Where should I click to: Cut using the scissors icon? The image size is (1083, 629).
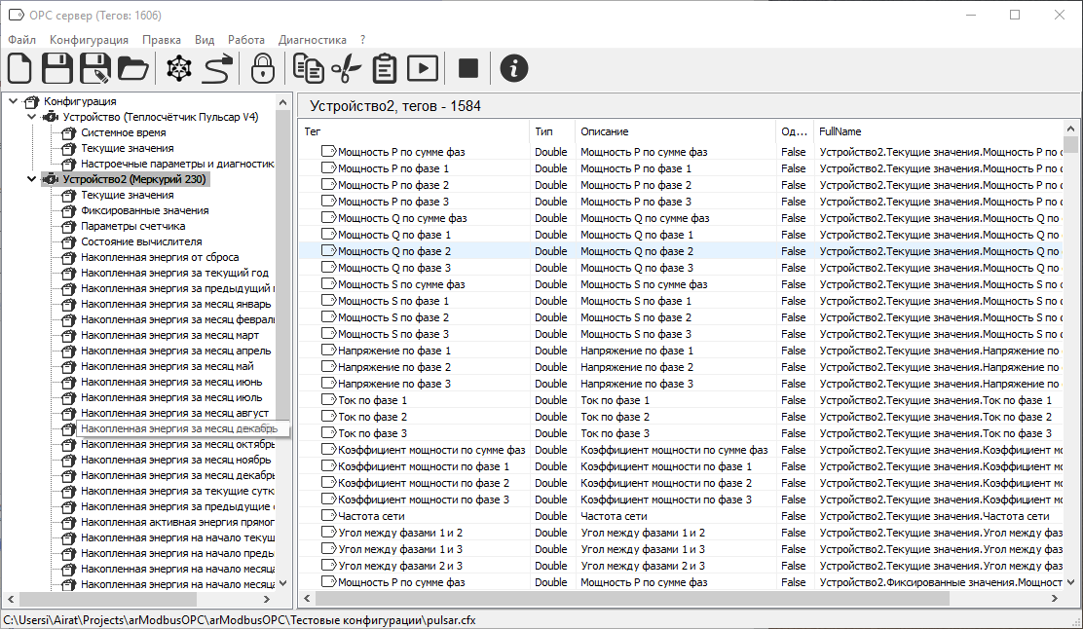pyautogui.click(x=346, y=68)
